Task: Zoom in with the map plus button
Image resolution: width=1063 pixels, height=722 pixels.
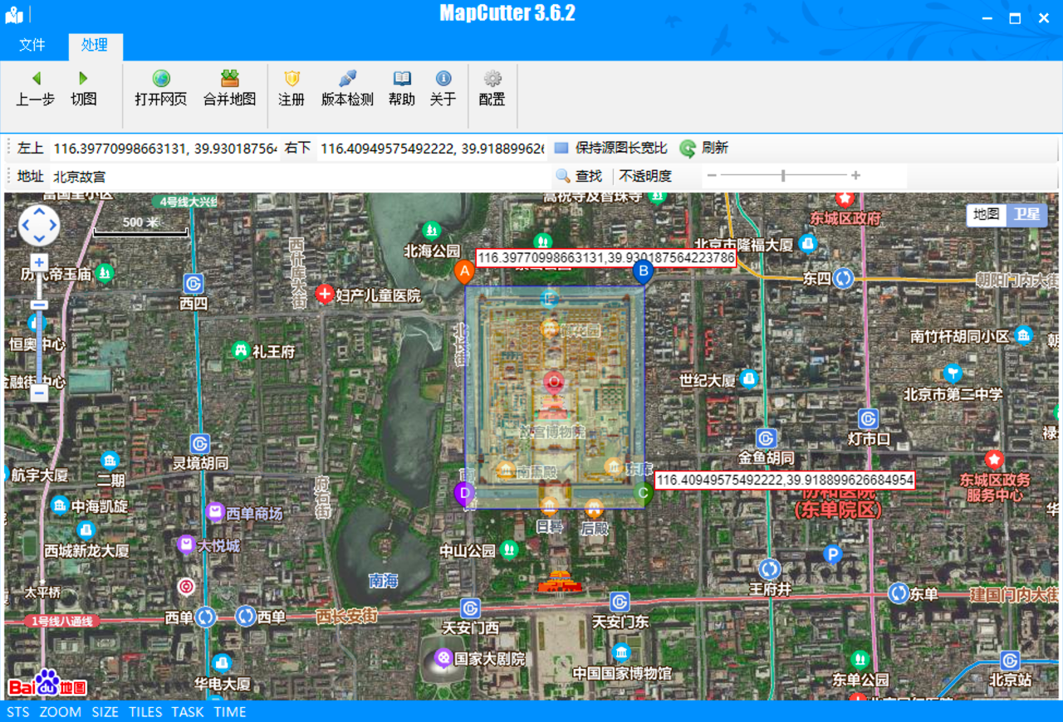Action: [39, 262]
